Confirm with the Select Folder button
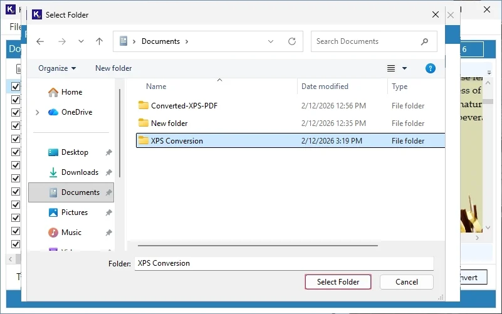The width and height of the screenshot is (502, 314). point(338,281)
